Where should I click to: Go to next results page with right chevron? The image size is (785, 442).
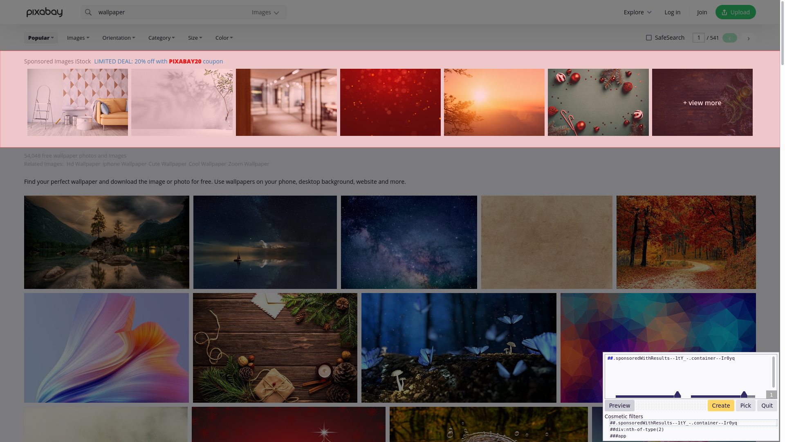click(749, 38)
